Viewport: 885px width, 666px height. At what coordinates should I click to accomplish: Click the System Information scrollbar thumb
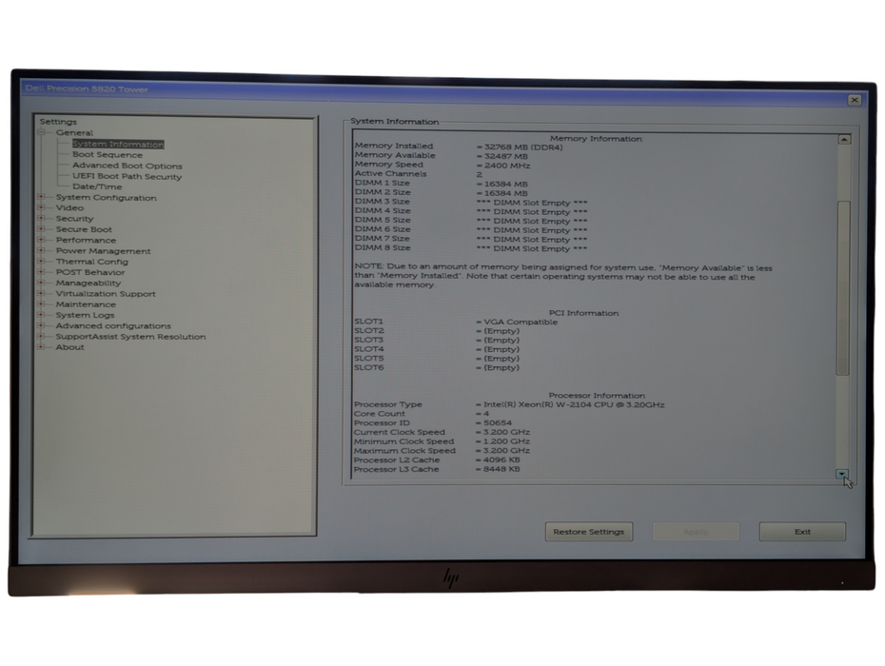(844, 288)
